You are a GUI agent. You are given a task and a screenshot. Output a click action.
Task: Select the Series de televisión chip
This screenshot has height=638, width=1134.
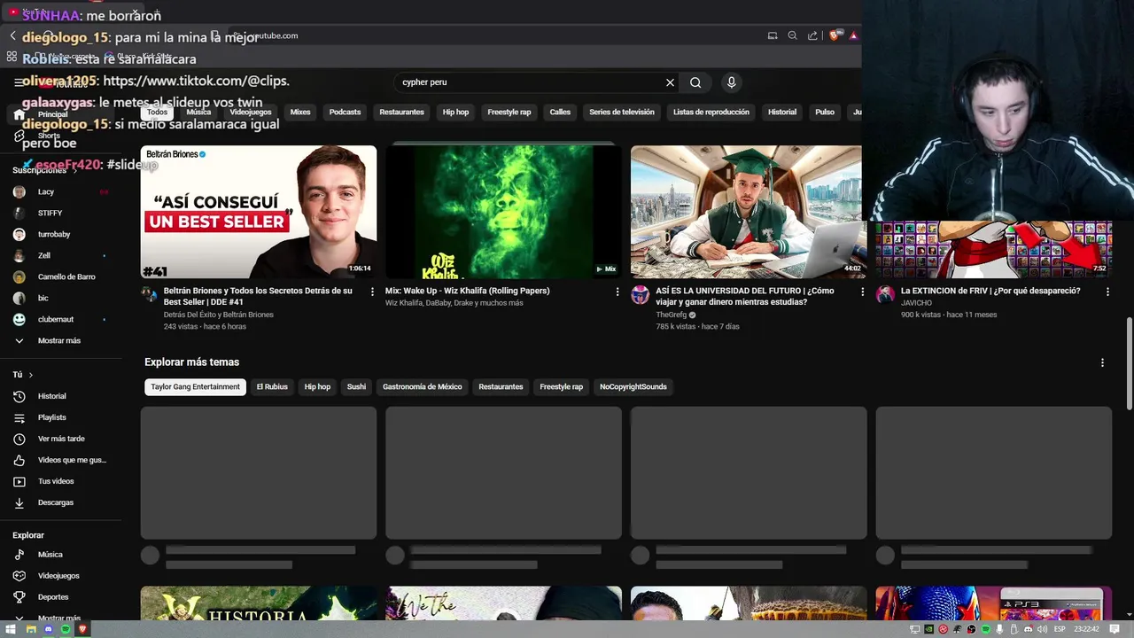pos(622,113)
